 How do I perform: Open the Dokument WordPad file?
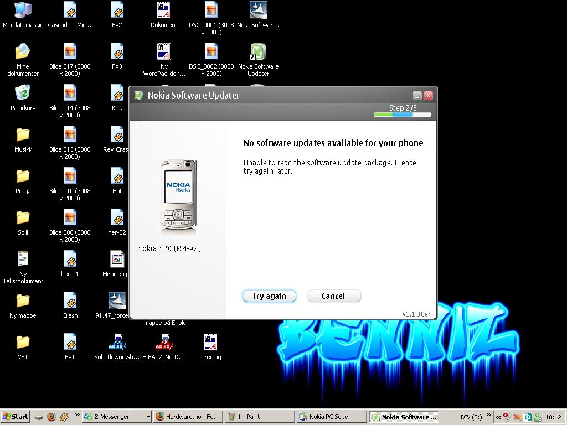click(164, 15)
